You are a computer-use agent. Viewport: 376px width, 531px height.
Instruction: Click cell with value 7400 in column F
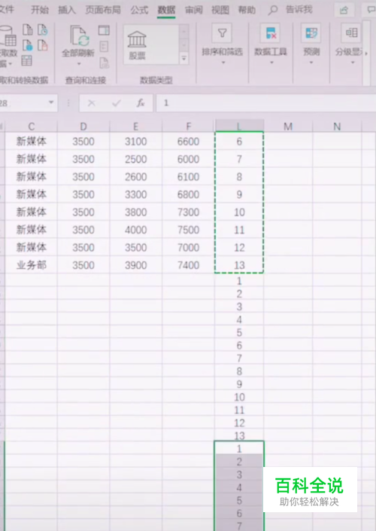[x=188, y=265]
